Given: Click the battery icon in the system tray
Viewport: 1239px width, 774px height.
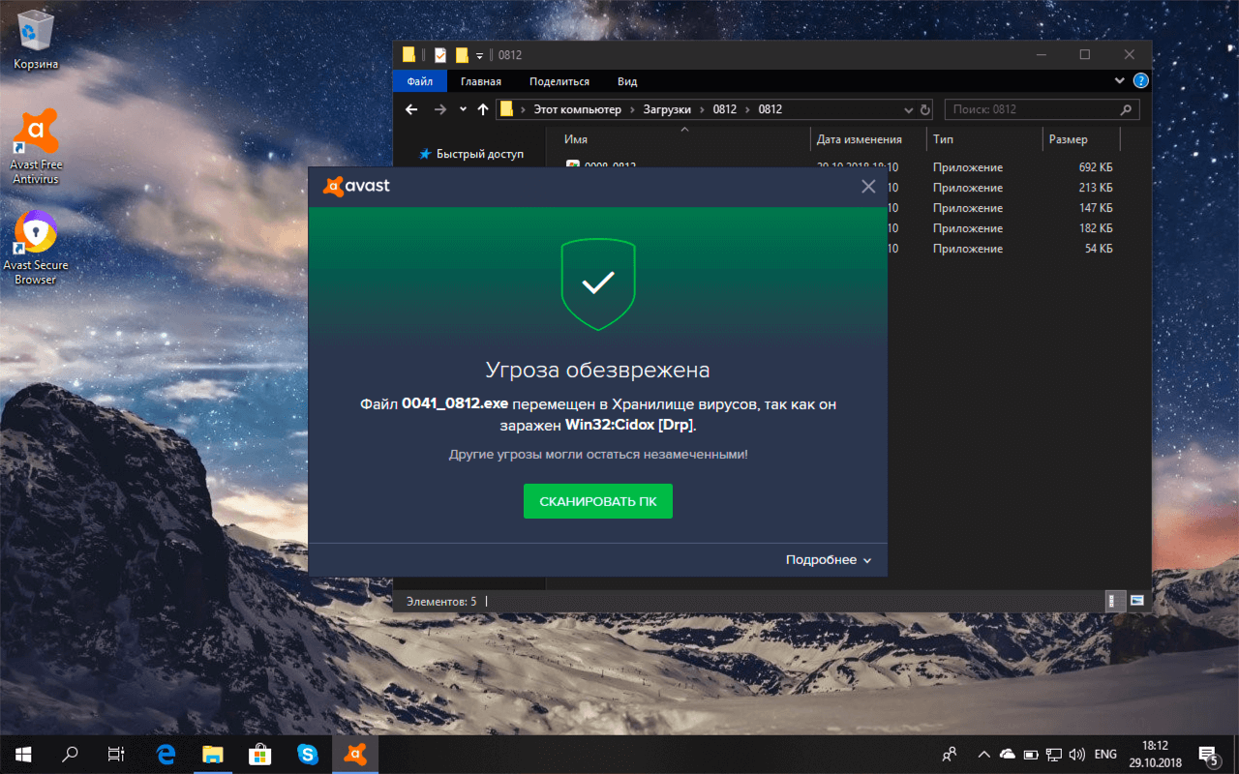Looking at the screenshot, I should (1031, 754).
